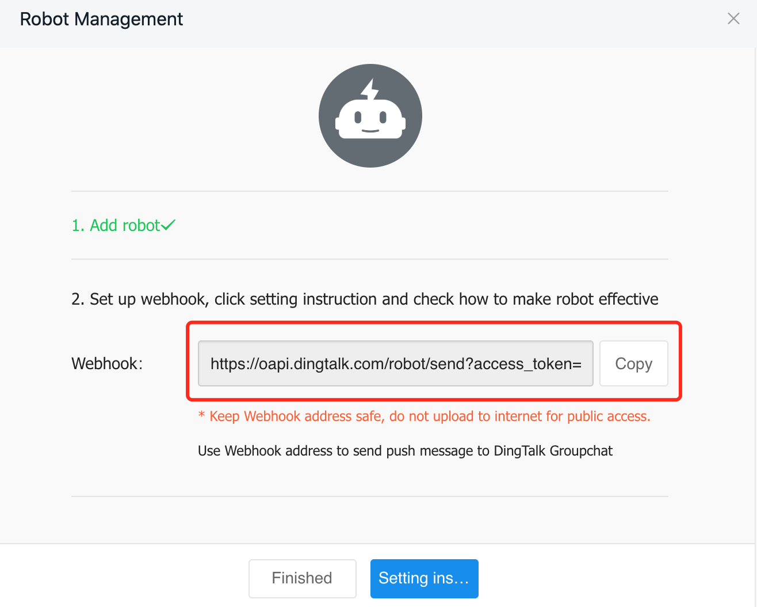Click the 'Use Webhook address to send push message' text
The image size is (757, 607).
406,450
